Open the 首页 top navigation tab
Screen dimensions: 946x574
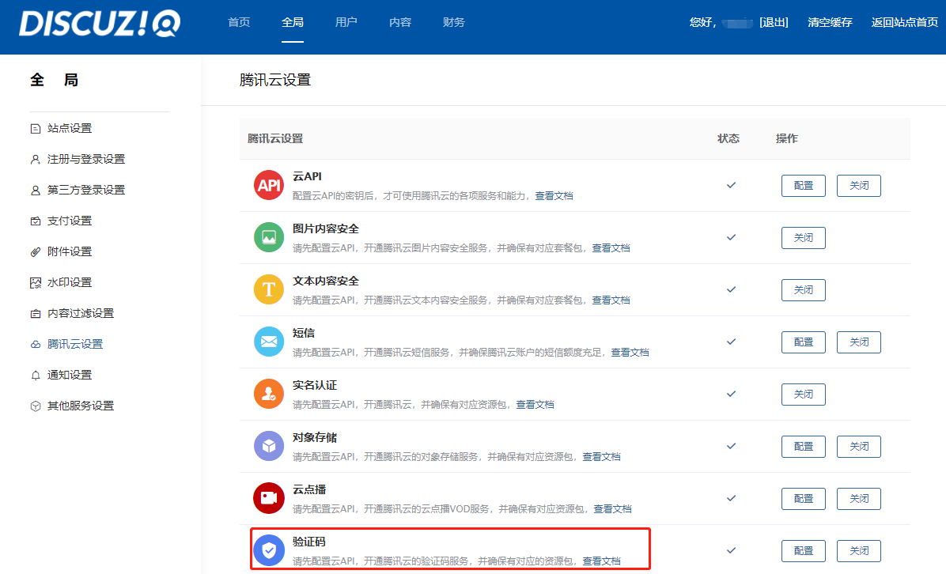point(239,22)
